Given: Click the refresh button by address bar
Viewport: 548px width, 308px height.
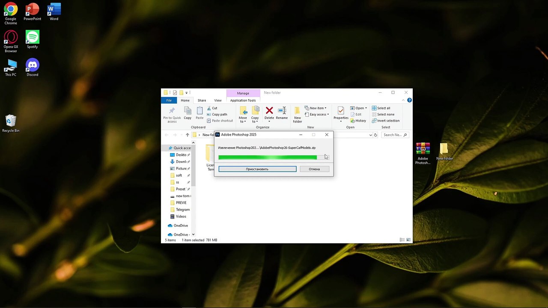Looking at the screenshot, I should 375,135.
